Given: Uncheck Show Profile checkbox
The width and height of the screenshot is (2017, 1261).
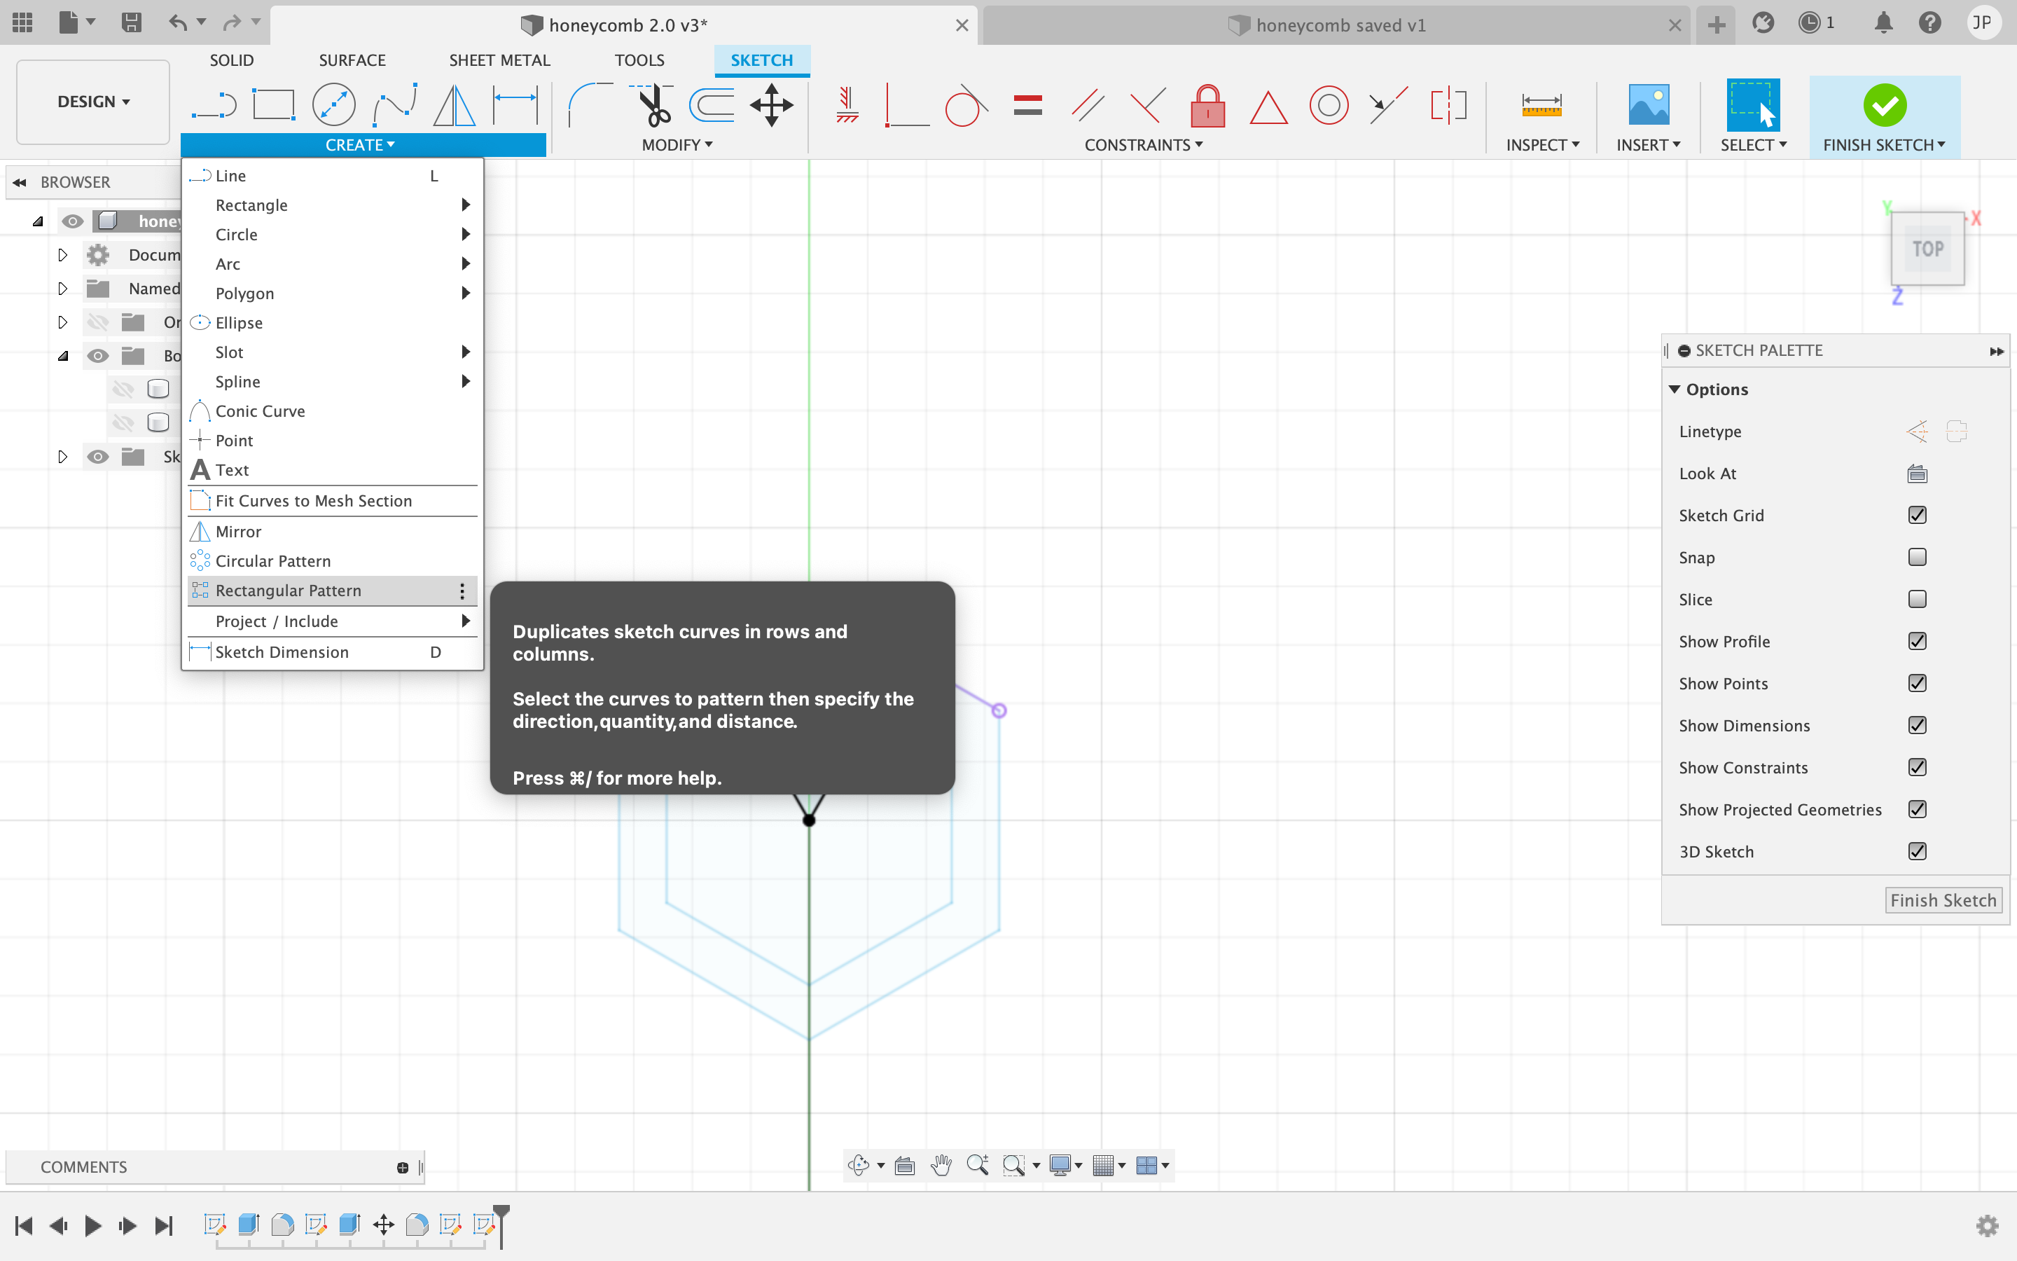Looking at the screenshot, I should coord(1917,641).
